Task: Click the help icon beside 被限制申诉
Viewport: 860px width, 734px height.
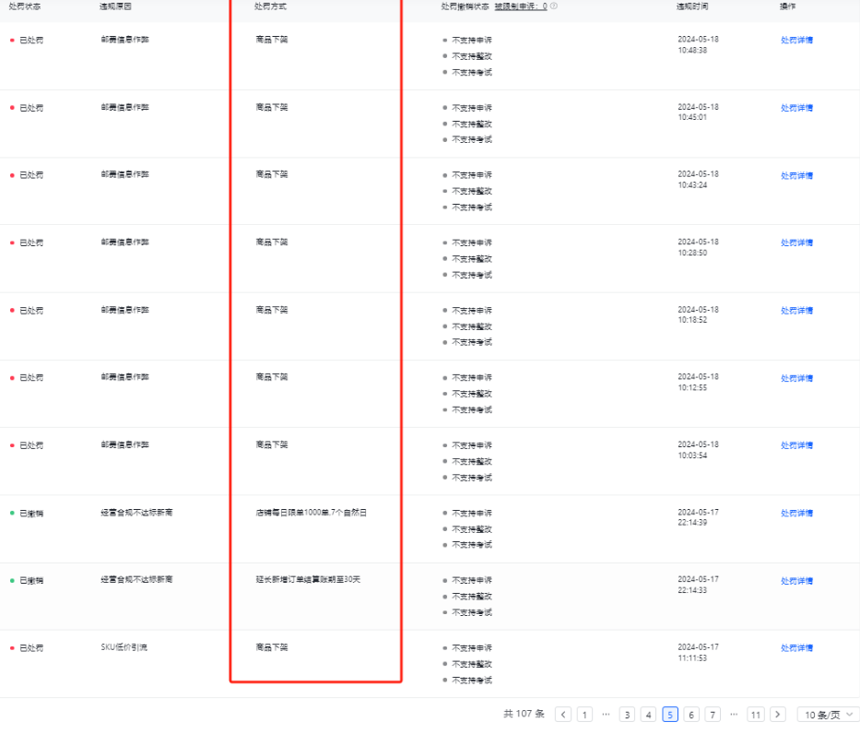Action: [x=554, y=6]
